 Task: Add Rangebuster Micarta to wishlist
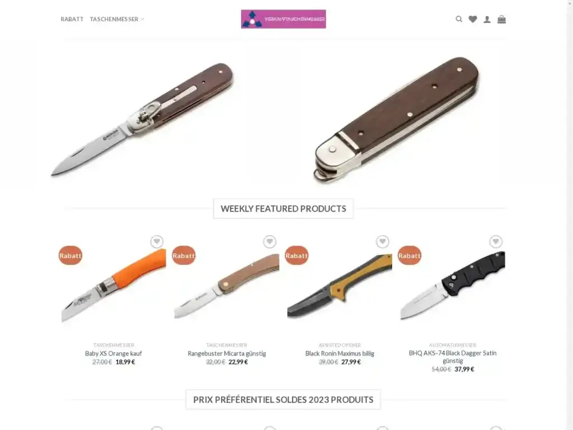(270, 242)
